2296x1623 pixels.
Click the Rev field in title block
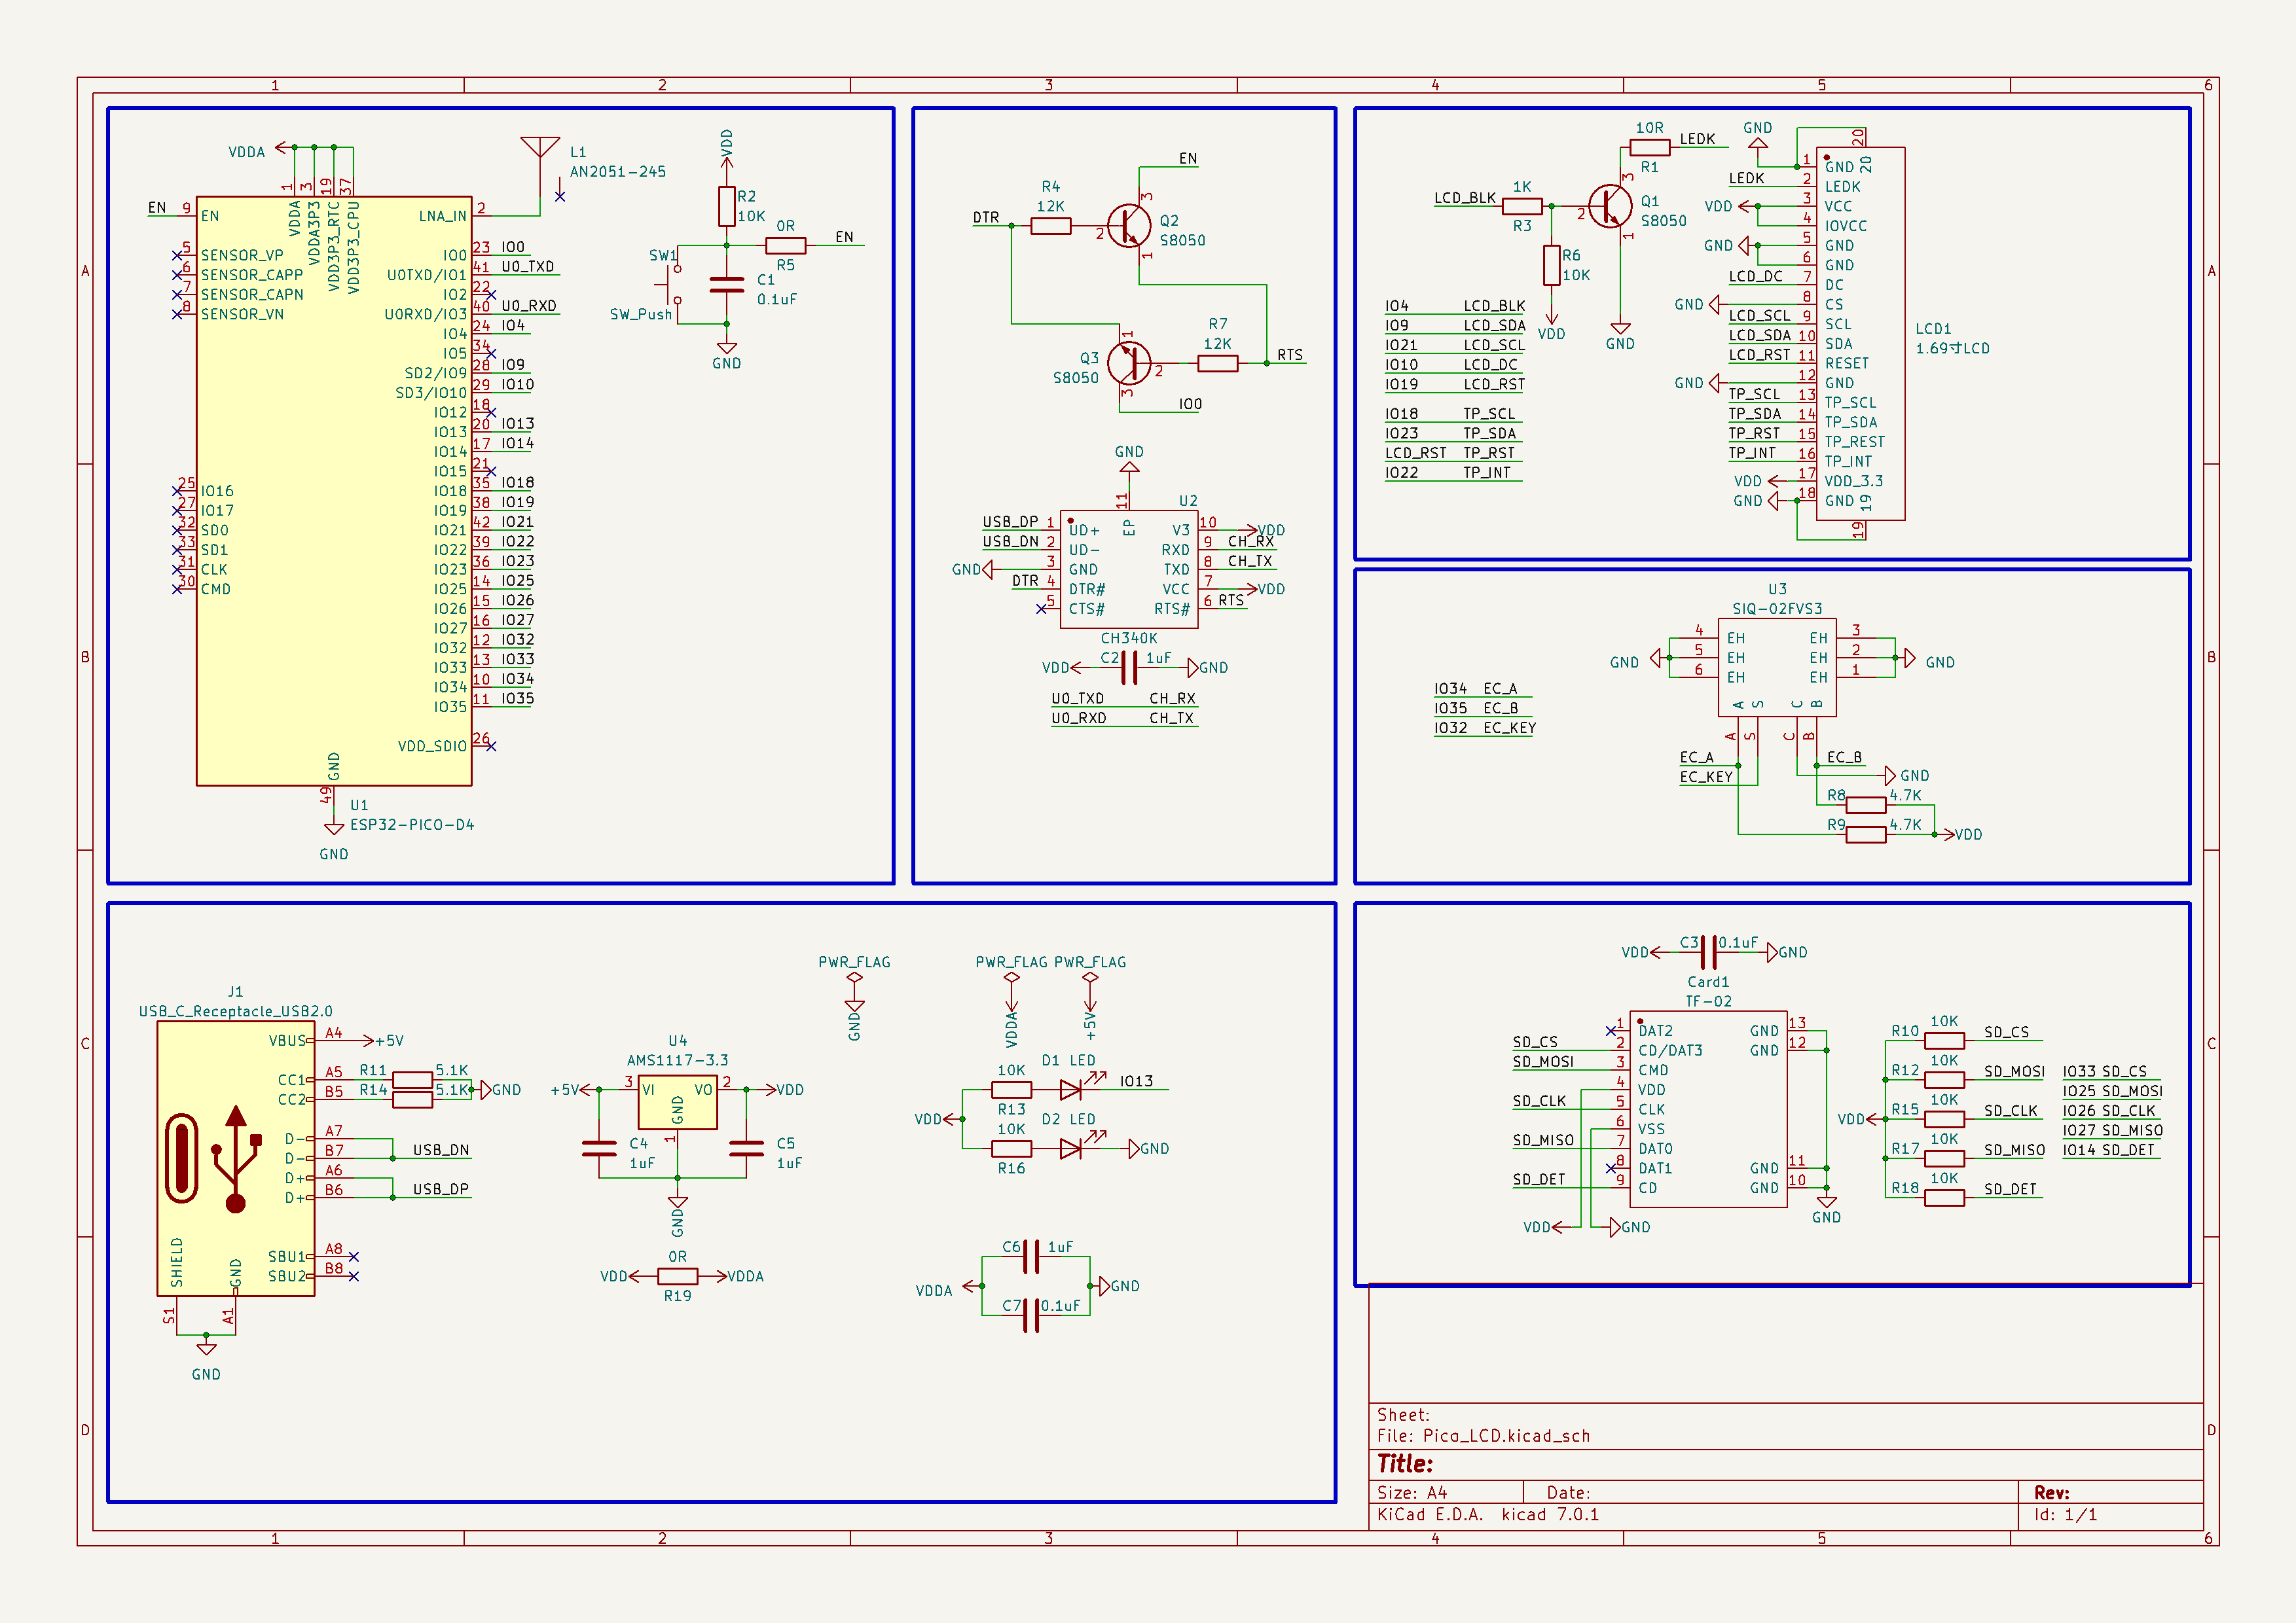coord(2051,1492)
